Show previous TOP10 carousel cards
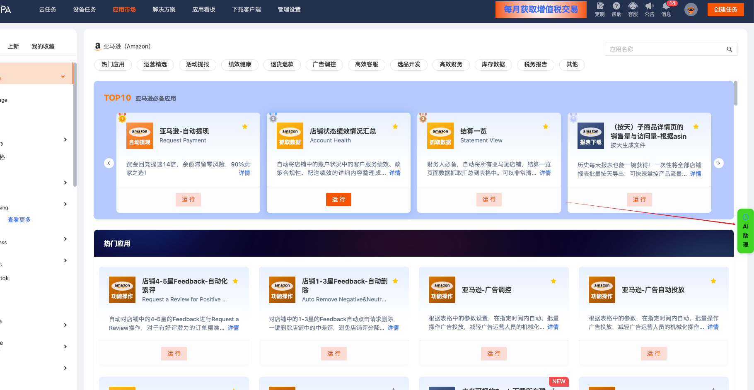 click(109, 163)
